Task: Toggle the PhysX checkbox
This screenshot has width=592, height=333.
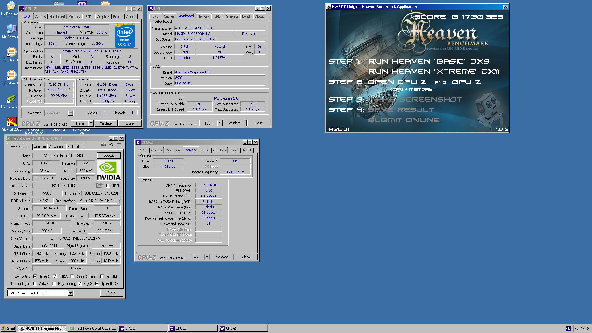Action: [80, 284]
